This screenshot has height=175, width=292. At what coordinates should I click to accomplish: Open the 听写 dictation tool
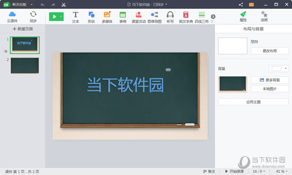(170, 17)
